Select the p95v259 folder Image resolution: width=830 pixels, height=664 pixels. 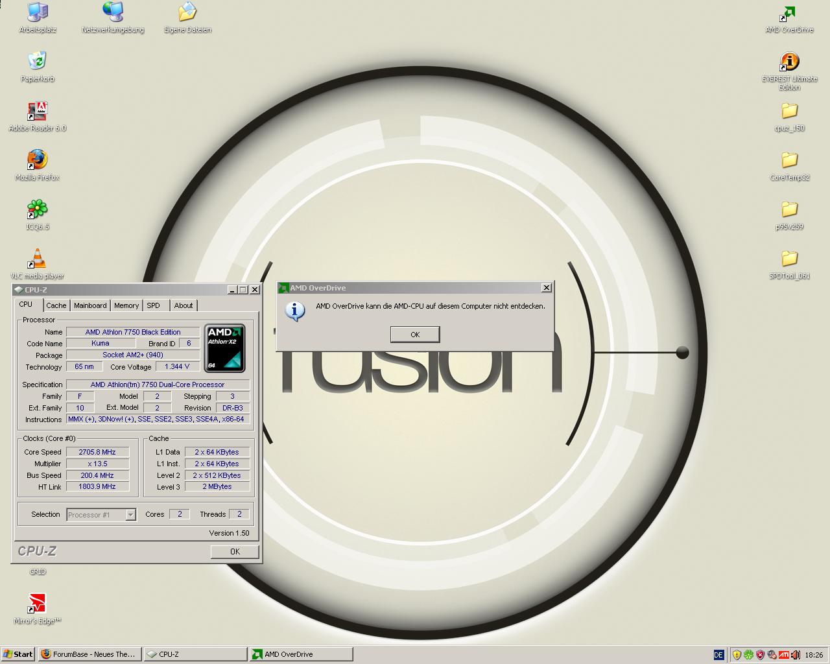(789, 215)
